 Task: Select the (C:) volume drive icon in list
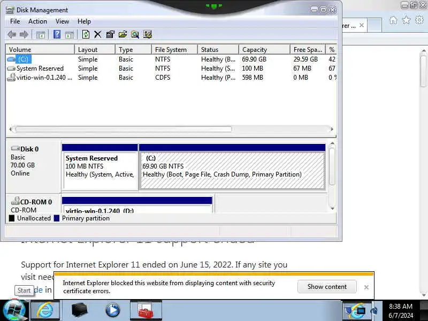11,59
